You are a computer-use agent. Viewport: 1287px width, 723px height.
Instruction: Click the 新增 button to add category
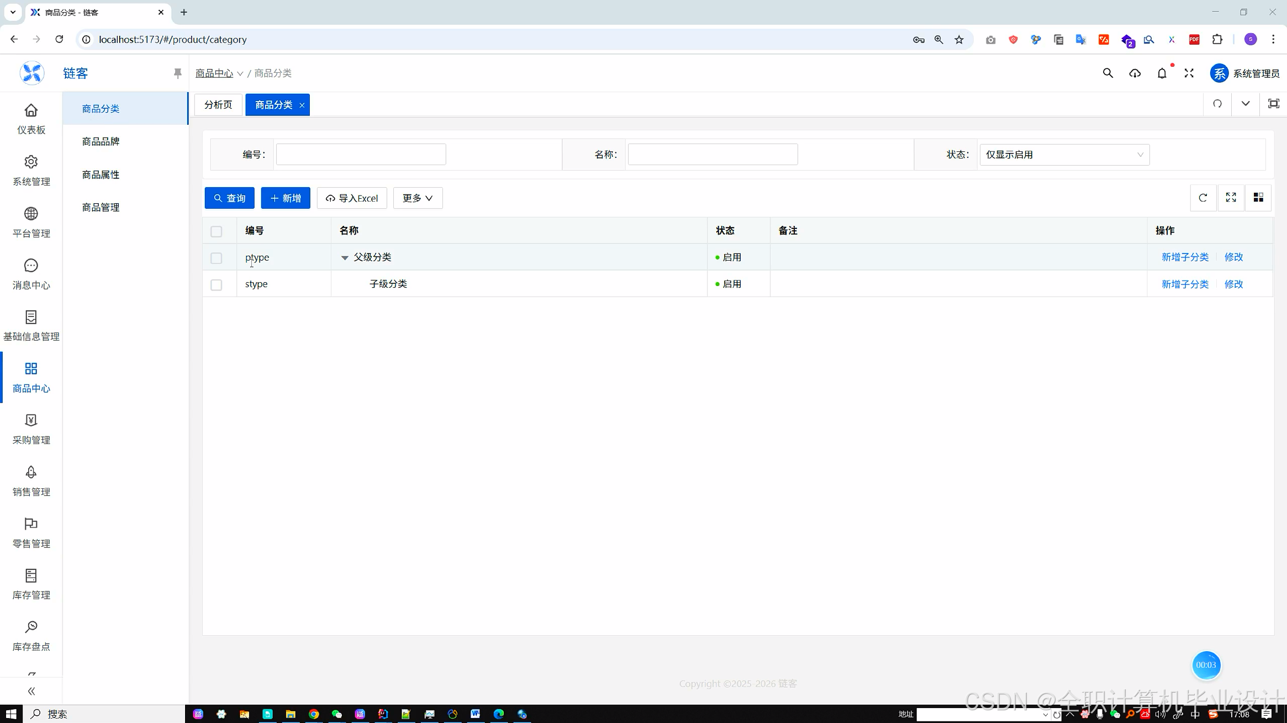click(285, 198)
